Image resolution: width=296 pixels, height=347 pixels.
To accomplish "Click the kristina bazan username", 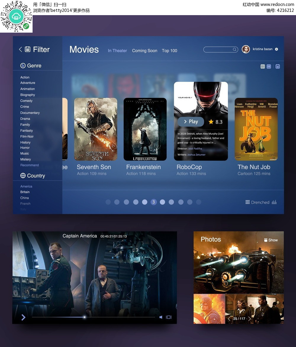I will [x=263, y=49].
